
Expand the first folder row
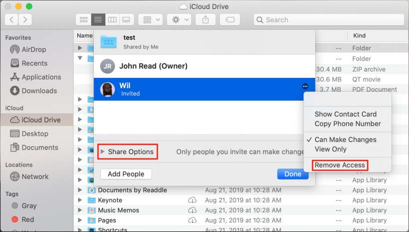coord(80,48)
